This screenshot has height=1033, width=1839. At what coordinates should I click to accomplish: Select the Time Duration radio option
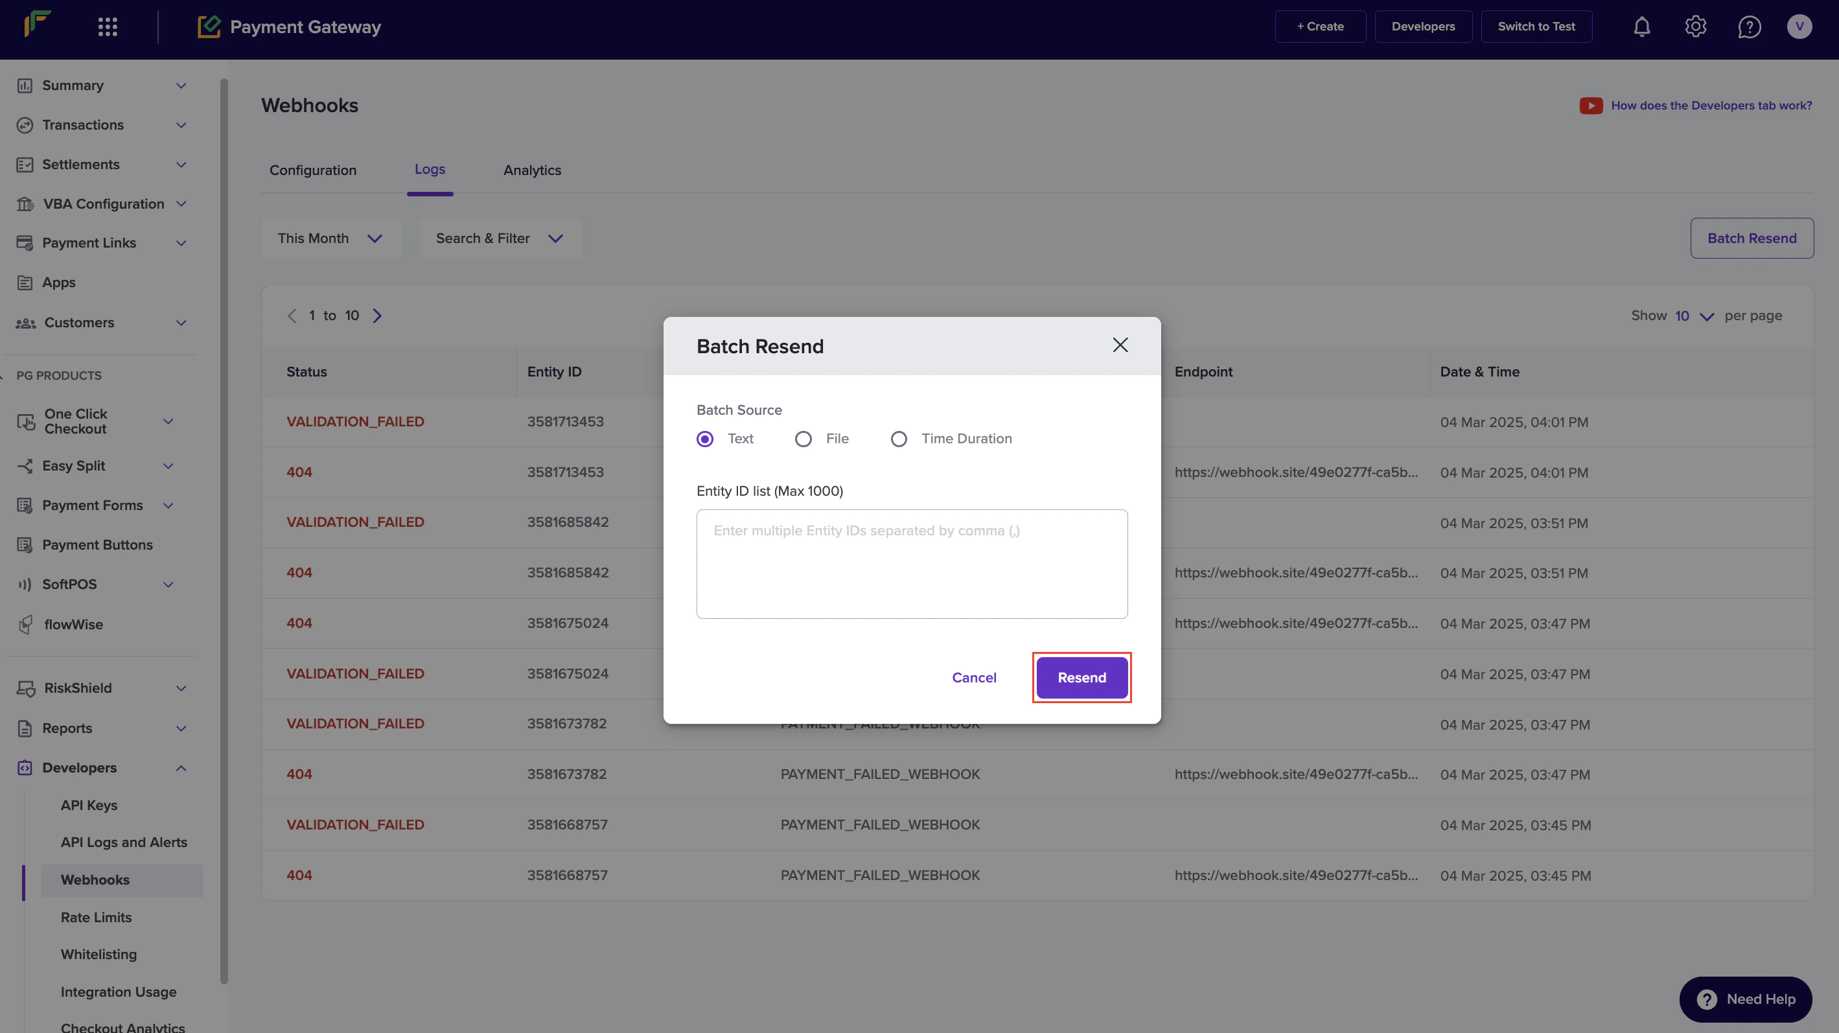[x=898, y=438]
